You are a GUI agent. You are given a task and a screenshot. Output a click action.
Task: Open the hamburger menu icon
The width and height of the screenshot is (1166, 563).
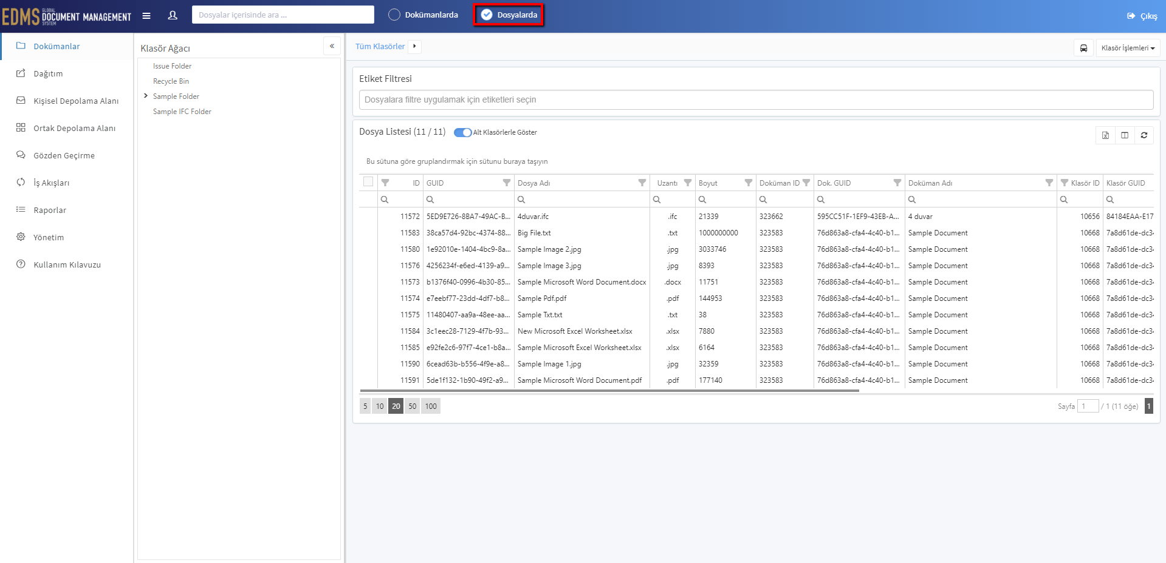[146, 16]
